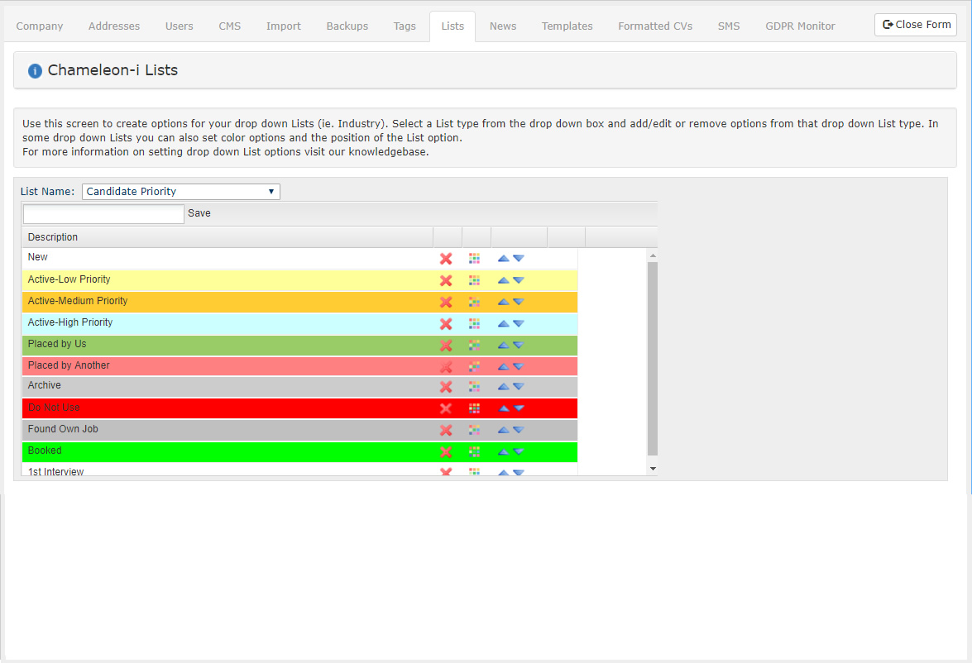The image size is (972, 663).
Task: Open color picker for Active-Medium Priority
Action: click(x=474, y=302)
